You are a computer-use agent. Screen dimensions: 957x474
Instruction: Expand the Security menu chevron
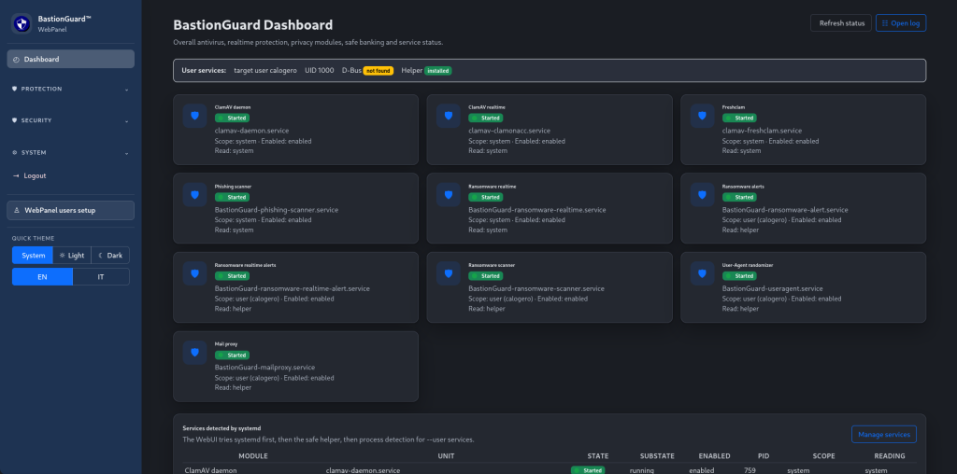[127, 121]
